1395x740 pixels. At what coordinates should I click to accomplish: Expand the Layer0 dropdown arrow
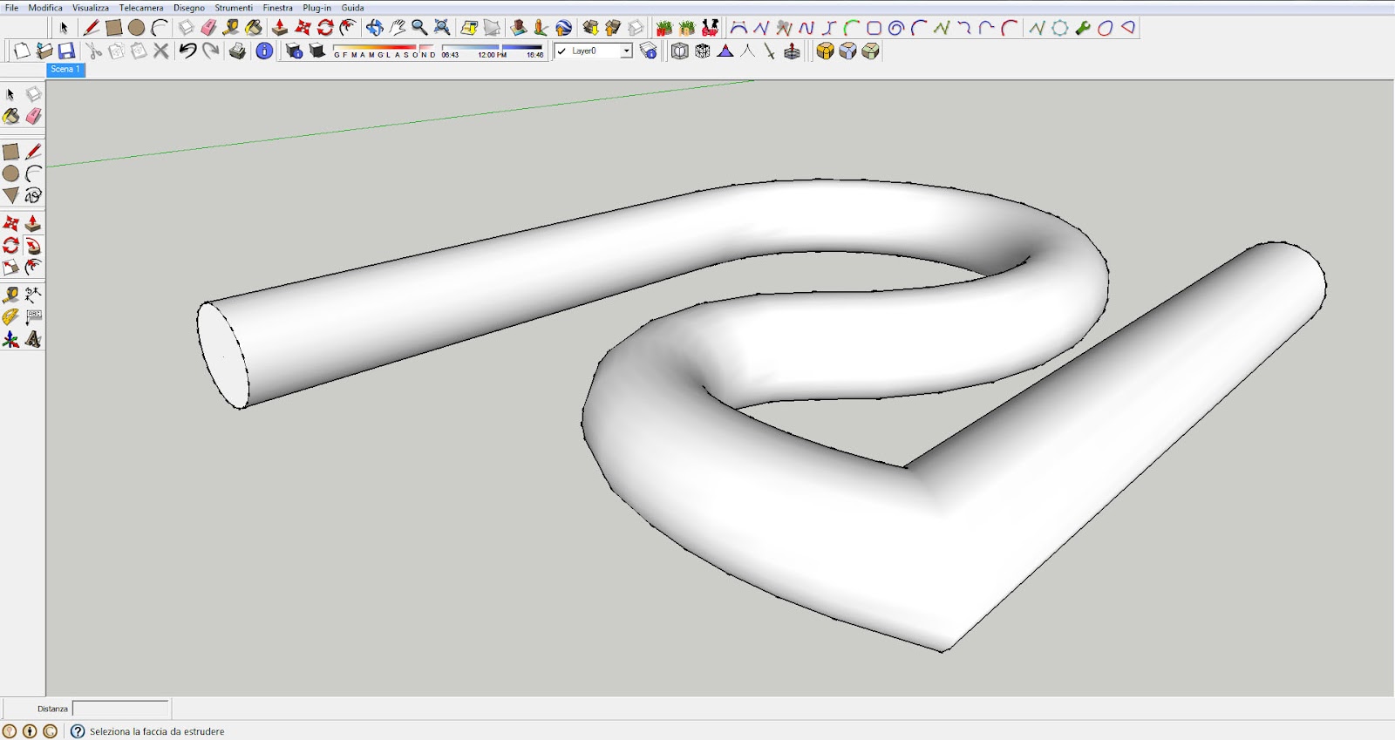pos(626,51)
